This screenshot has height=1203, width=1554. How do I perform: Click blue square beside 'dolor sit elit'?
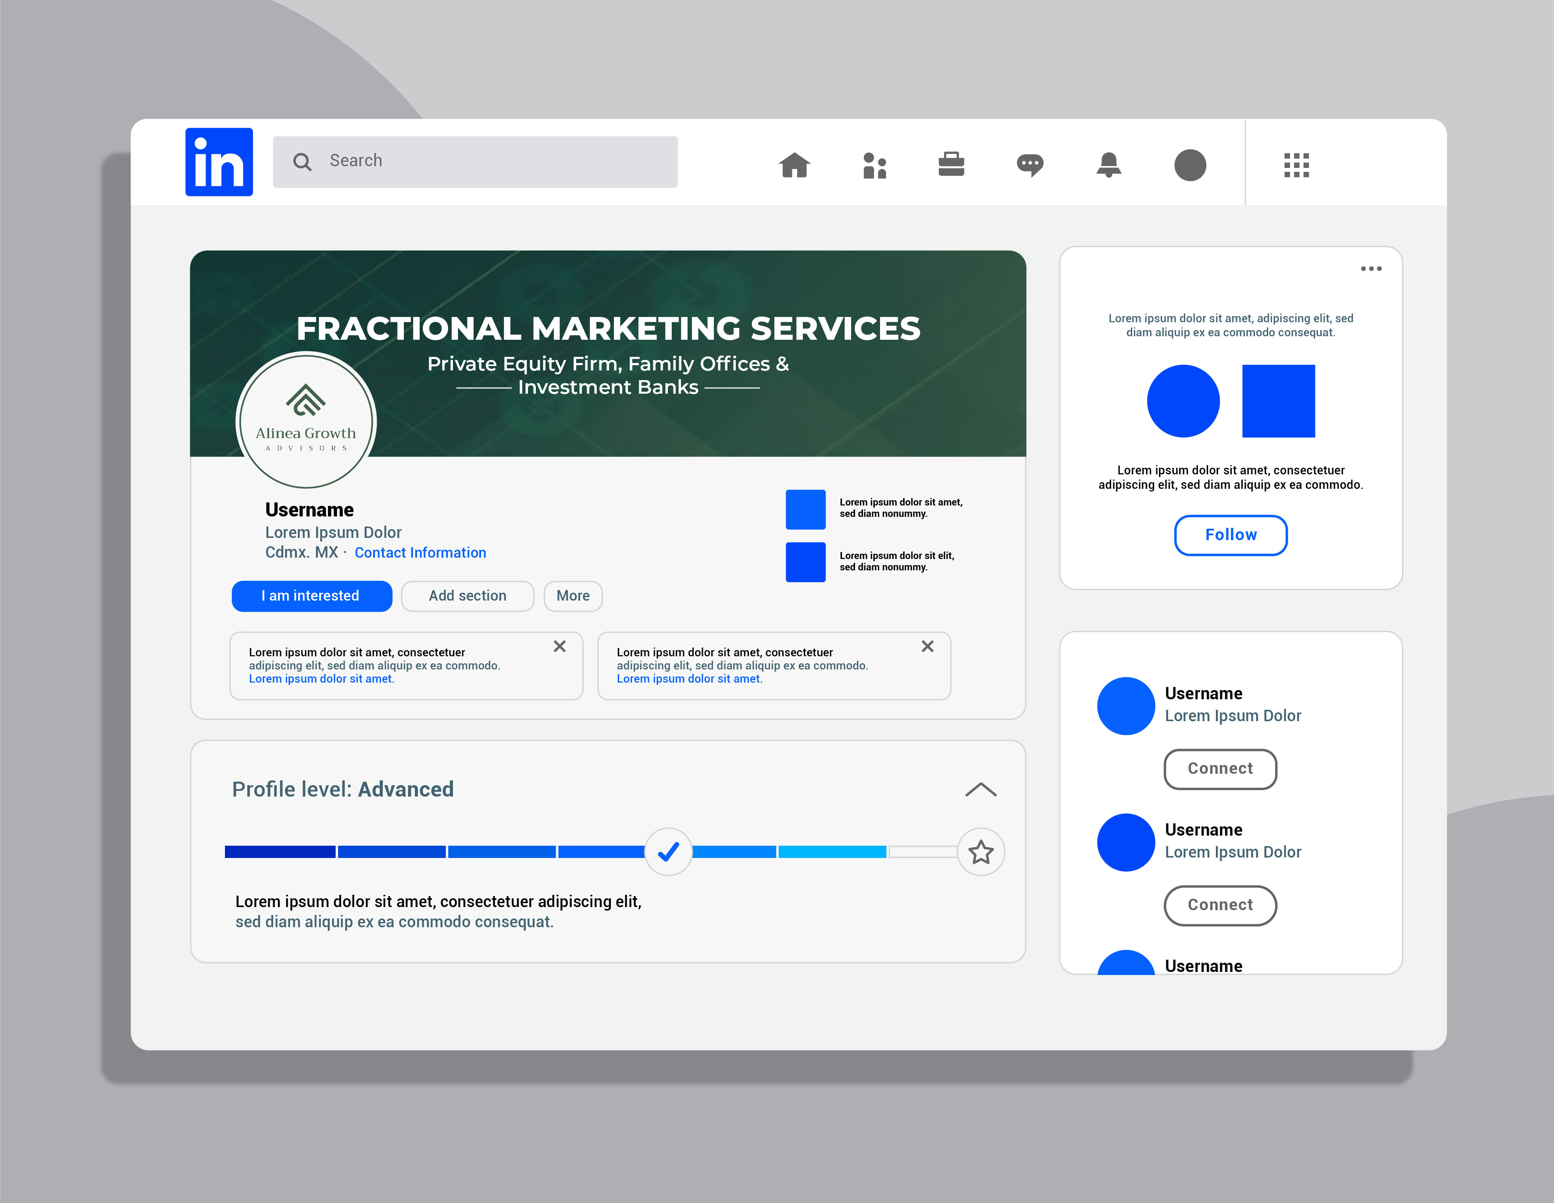pos(806,562)
